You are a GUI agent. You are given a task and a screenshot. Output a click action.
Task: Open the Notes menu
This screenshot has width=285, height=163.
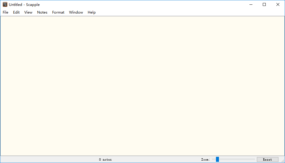tap(42, 12)
